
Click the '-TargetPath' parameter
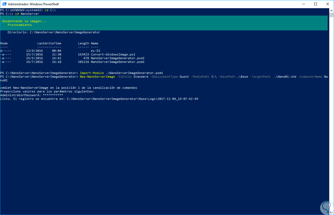[260, 77]
